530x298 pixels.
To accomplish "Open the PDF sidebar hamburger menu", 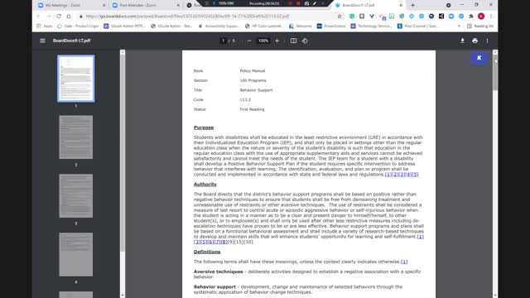I will click(42, 41).
